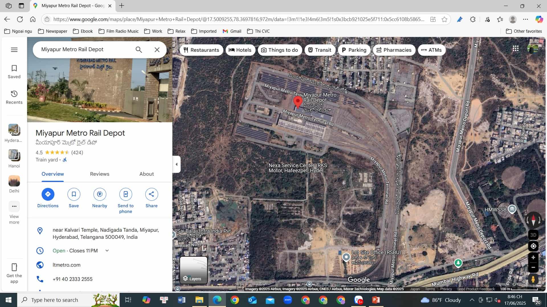Refresh the browser page
Viewport: 547px width, 307px height.
click(x=20, y=19)
